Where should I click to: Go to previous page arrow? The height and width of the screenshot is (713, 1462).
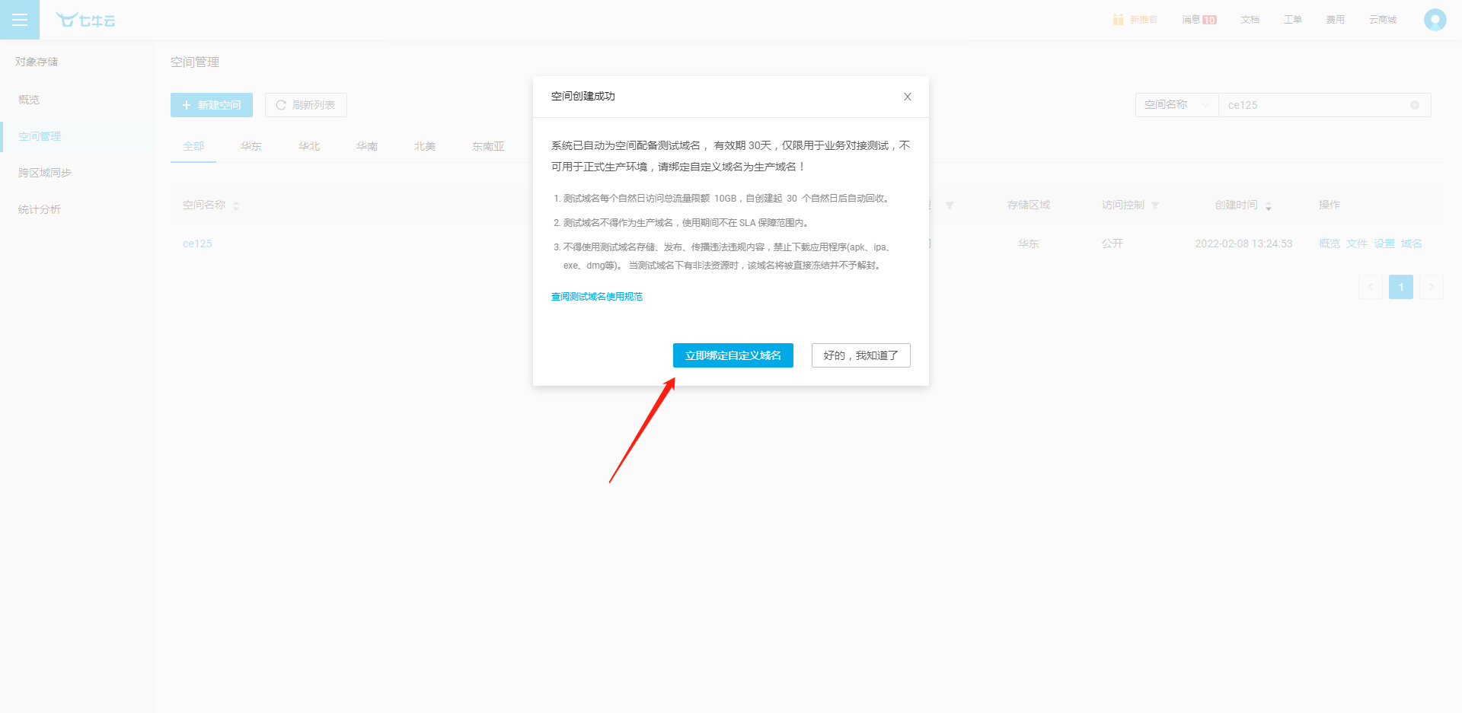pyautogui.click(x=1371, y=287)
